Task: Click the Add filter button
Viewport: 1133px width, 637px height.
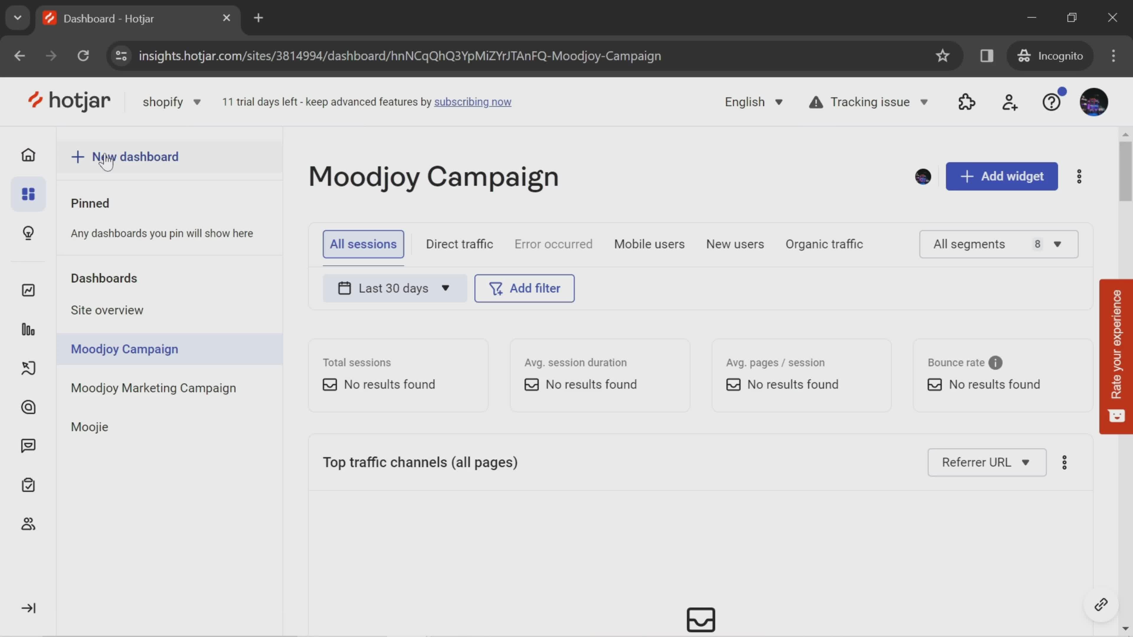Action: click(525, 288)
